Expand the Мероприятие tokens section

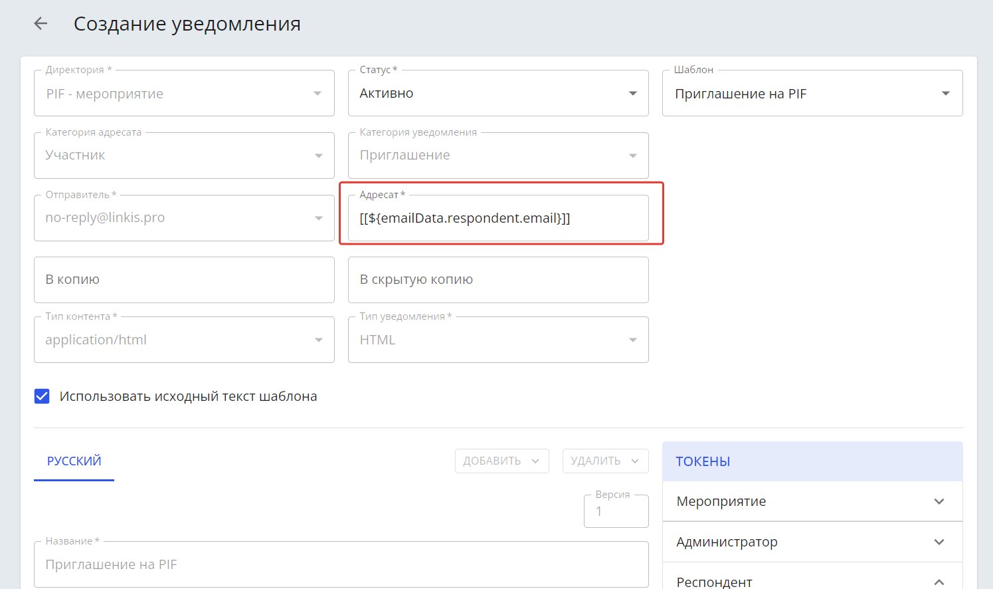click(x=812, y=501)
